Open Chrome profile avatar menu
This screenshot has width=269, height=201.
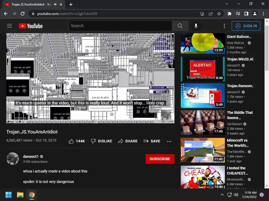(x=255, y=14)
